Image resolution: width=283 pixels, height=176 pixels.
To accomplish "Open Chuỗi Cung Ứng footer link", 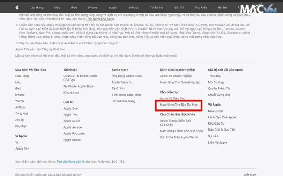I will 219,95.
